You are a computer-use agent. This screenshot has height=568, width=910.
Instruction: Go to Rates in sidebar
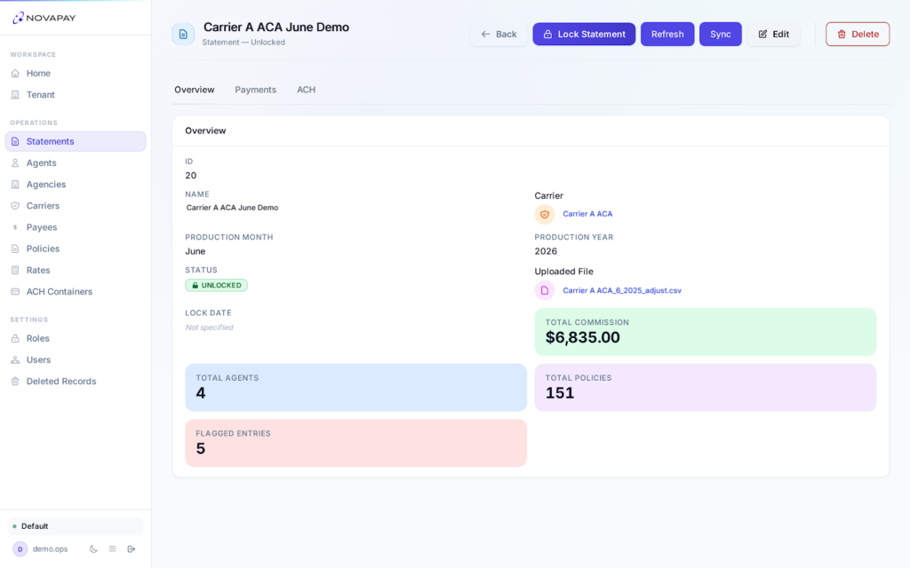(x=76, y=270)
